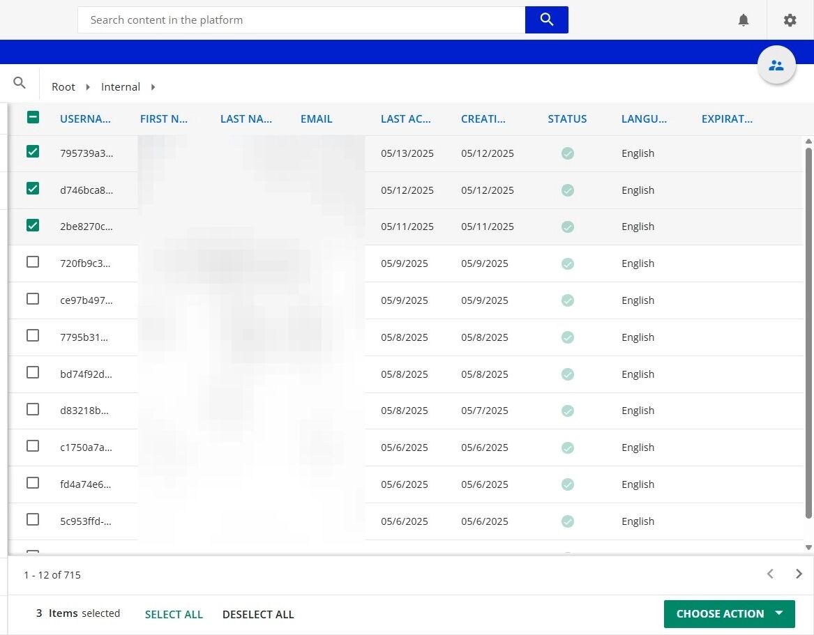Expand the arrow after Root breadcrumb

click(88, 87)
